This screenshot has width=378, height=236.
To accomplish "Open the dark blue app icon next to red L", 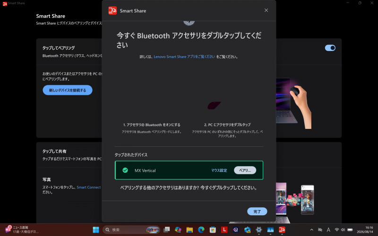I will click(236, 230).
